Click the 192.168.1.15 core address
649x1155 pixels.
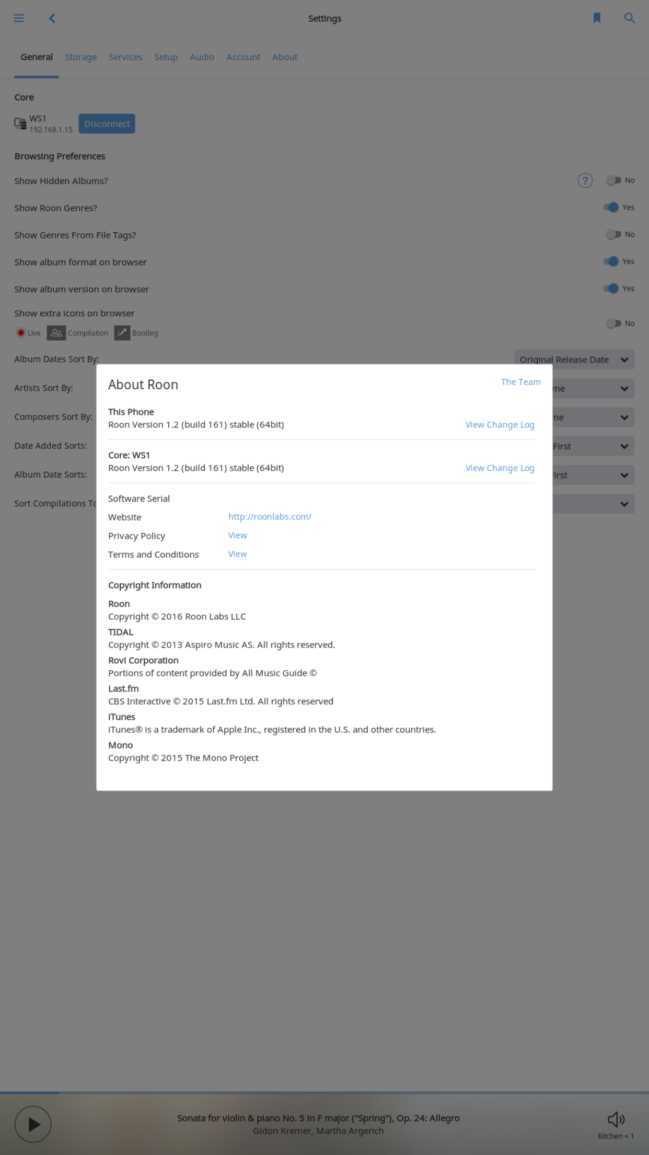click(x=51, y=130)
